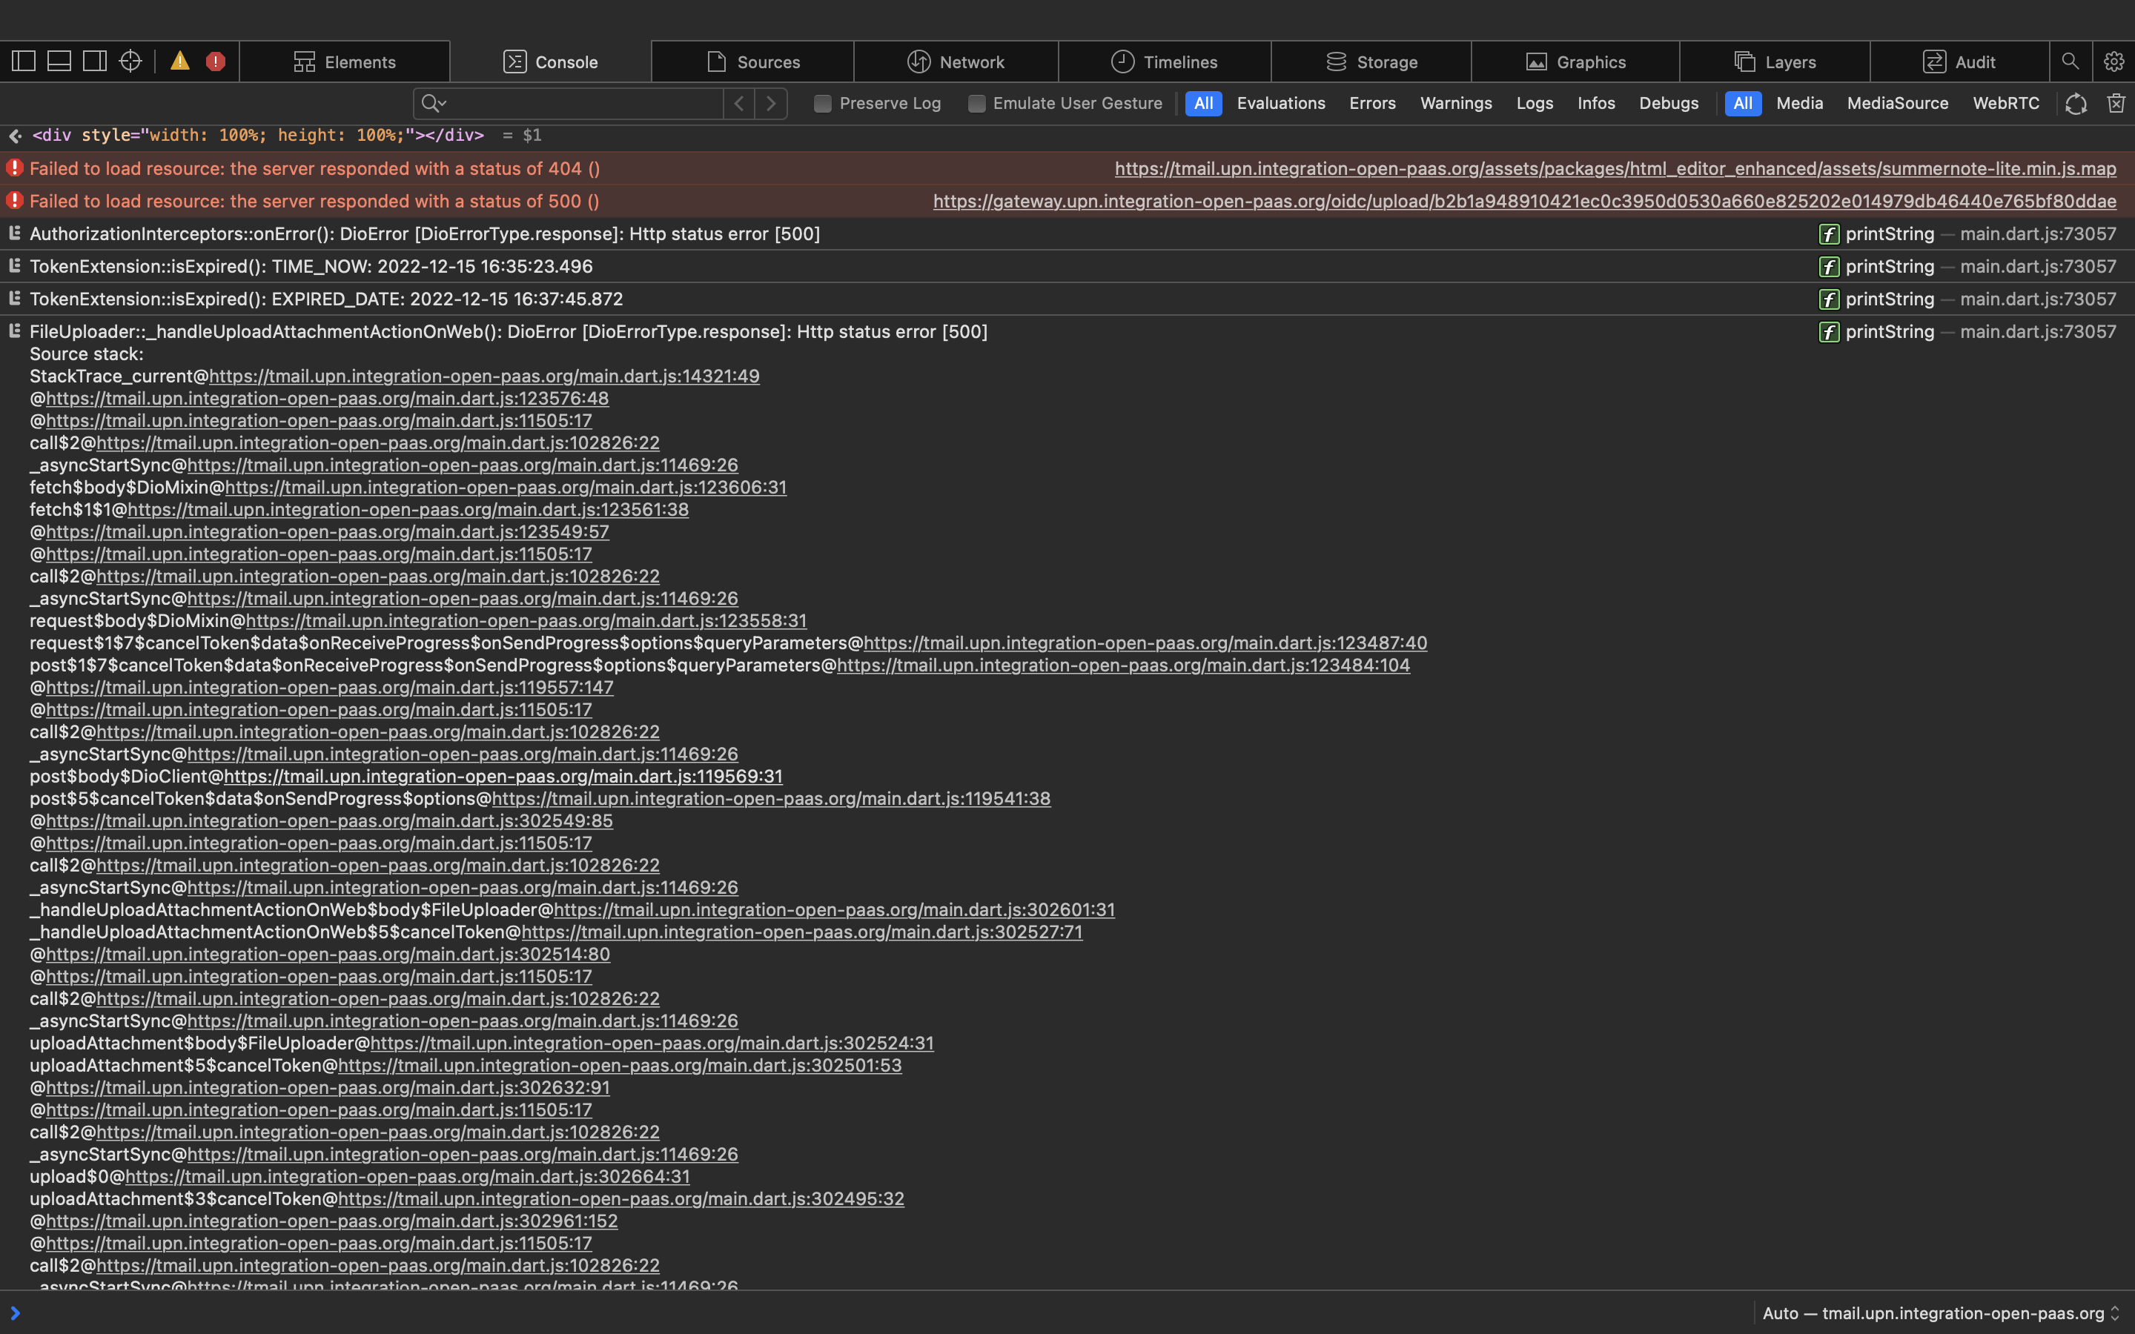Screen dimensions: 2135x1334
Task: Open the global search magnifier panel
Action: tap(2070, 61)
